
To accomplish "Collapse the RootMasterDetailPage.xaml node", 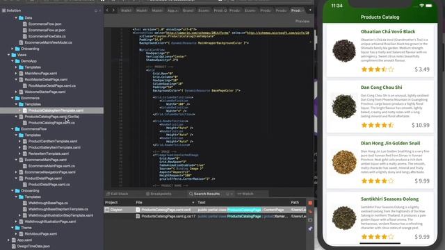I will point(16,80).
